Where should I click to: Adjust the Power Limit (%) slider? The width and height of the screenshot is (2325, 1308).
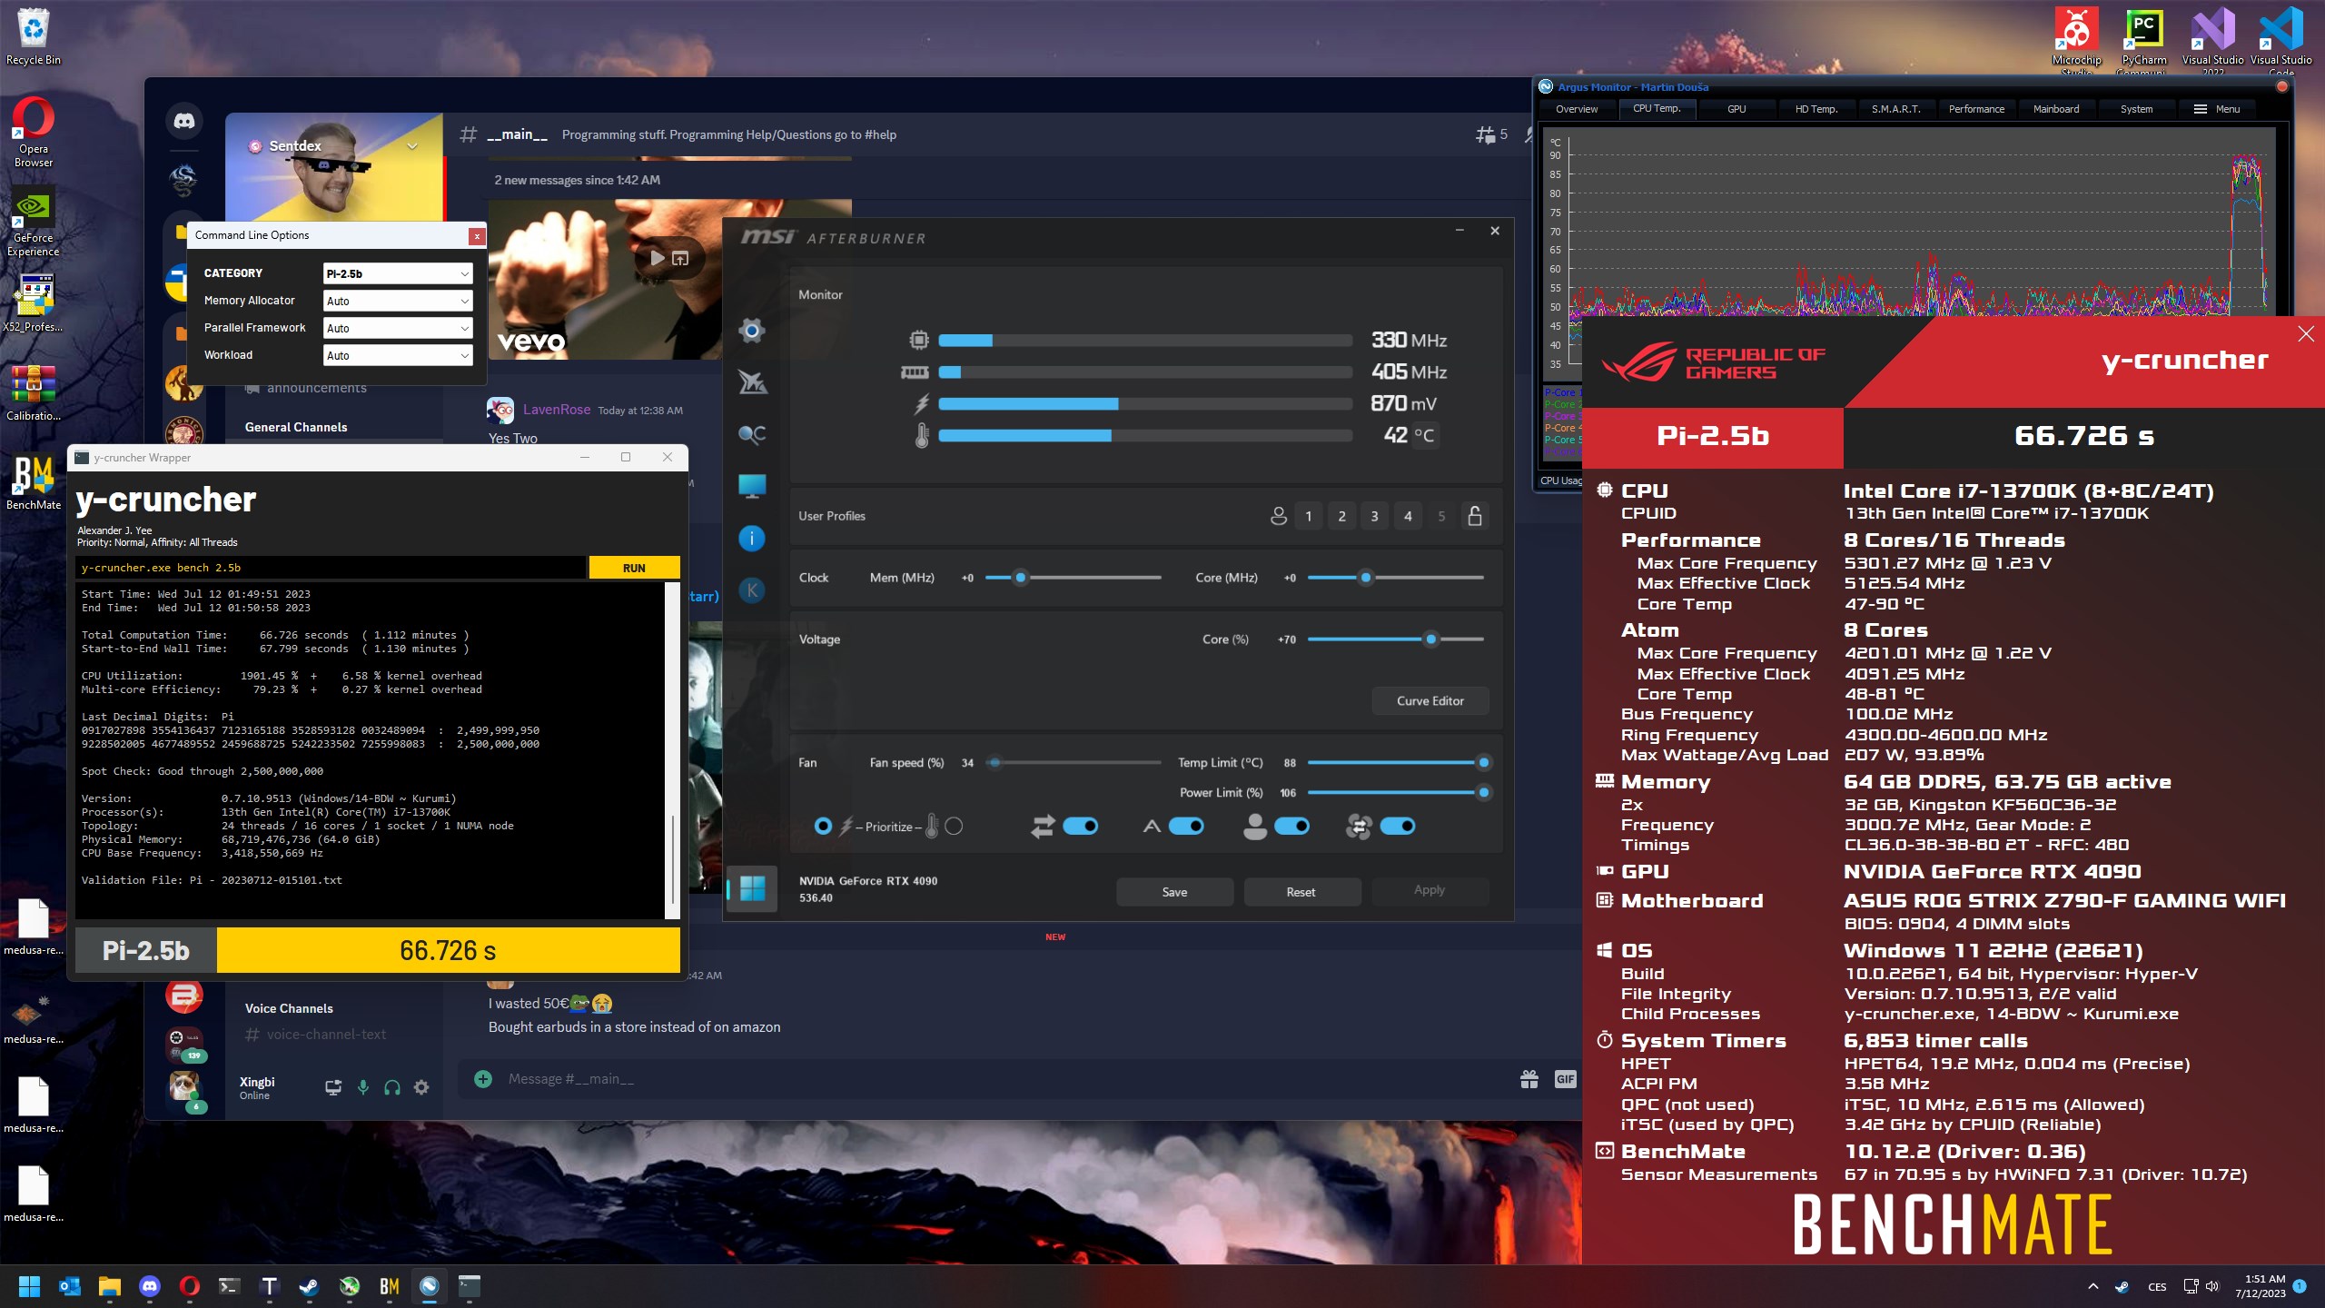click(1395, 793)
